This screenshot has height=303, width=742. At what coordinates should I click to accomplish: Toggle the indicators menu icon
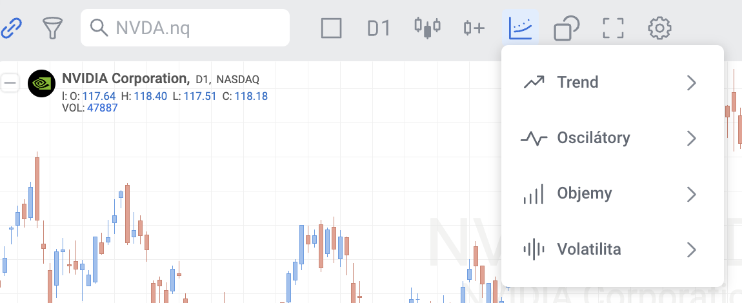521,28
